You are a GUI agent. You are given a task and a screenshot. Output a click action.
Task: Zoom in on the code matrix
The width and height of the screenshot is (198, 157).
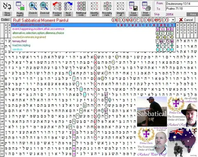[33, 6]
